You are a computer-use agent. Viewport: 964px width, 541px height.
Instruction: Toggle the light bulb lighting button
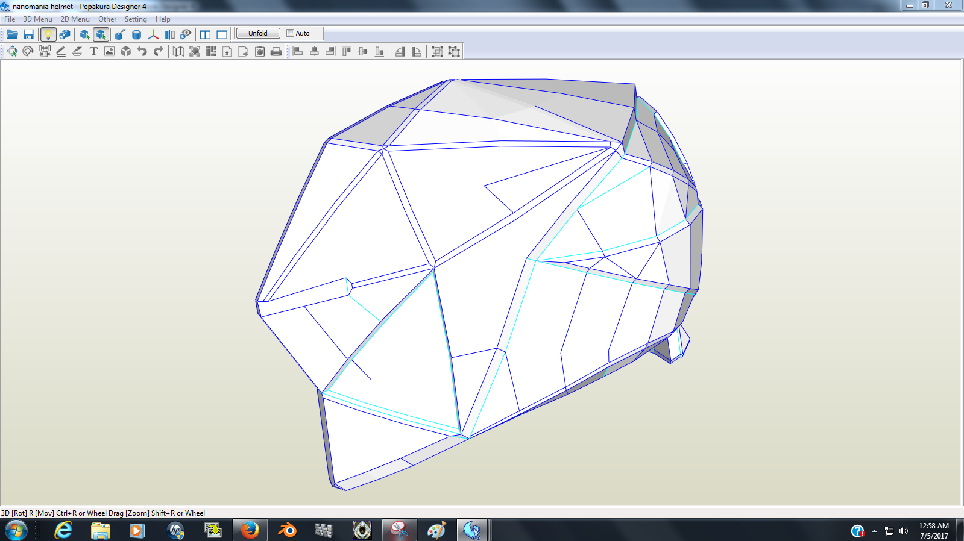pyautogui.click(x=48, y=34)
